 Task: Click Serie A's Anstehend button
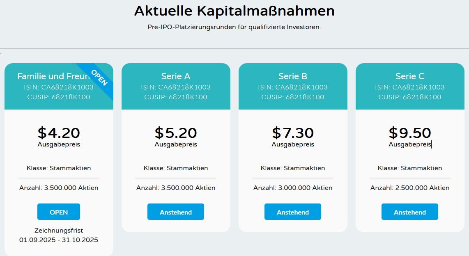[x=176, y=212]
